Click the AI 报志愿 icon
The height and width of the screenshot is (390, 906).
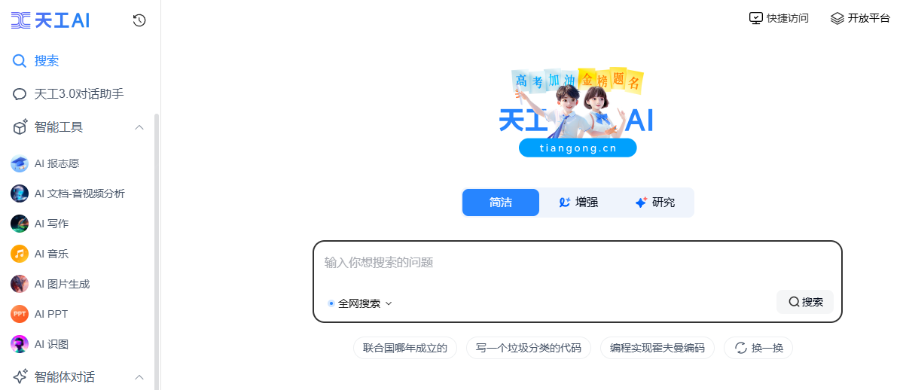(20, 163)
